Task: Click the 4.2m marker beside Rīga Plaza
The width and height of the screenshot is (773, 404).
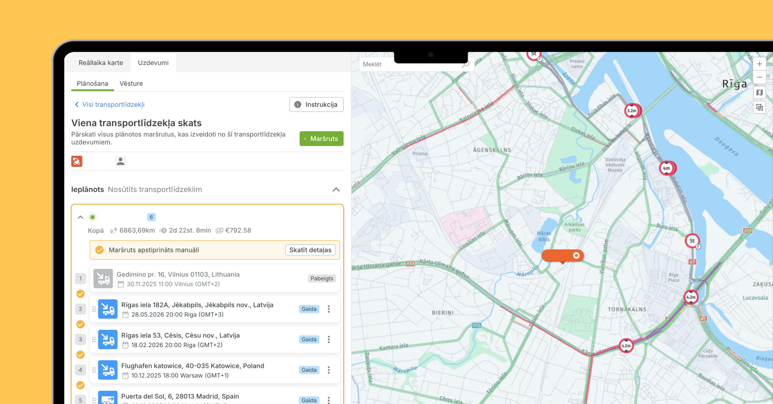Action: [691, 297]
